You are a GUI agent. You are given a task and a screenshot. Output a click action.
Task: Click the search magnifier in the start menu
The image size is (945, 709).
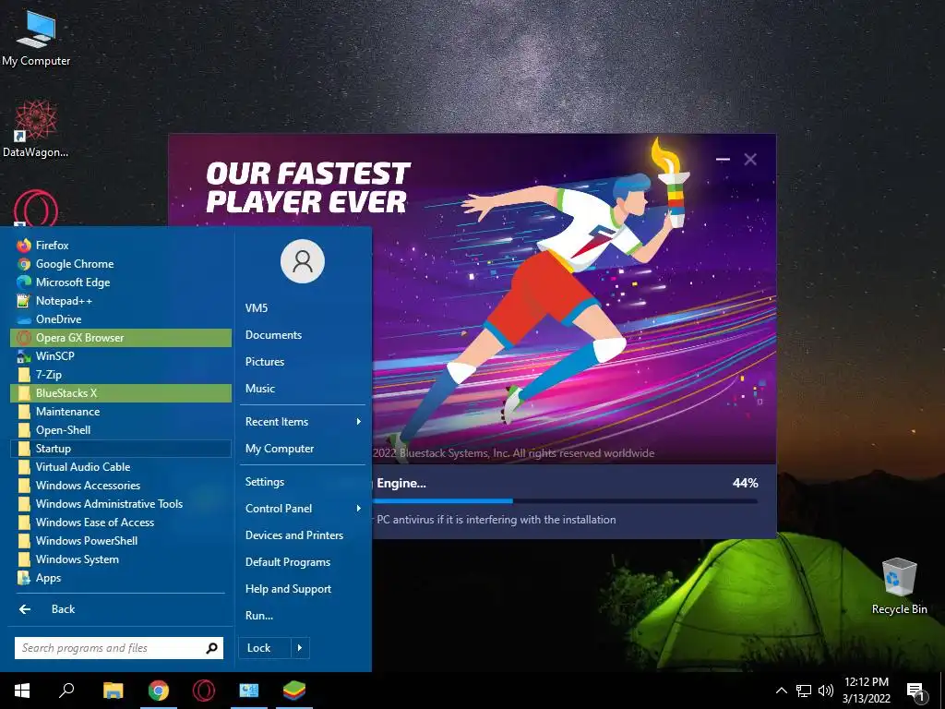(211, 648)
